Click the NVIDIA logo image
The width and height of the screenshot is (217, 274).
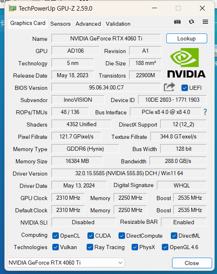pos(186,63)
